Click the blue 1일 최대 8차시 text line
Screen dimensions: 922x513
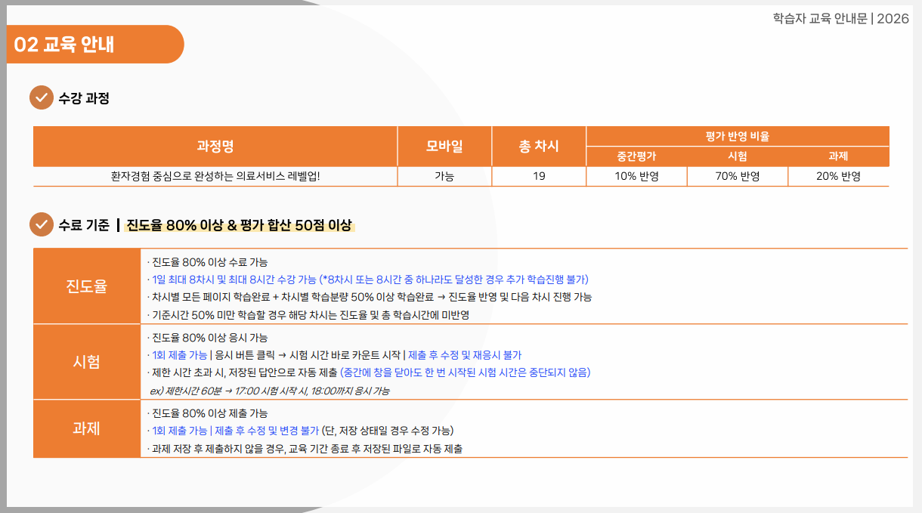pyautogui.click(x=370, y=280)
